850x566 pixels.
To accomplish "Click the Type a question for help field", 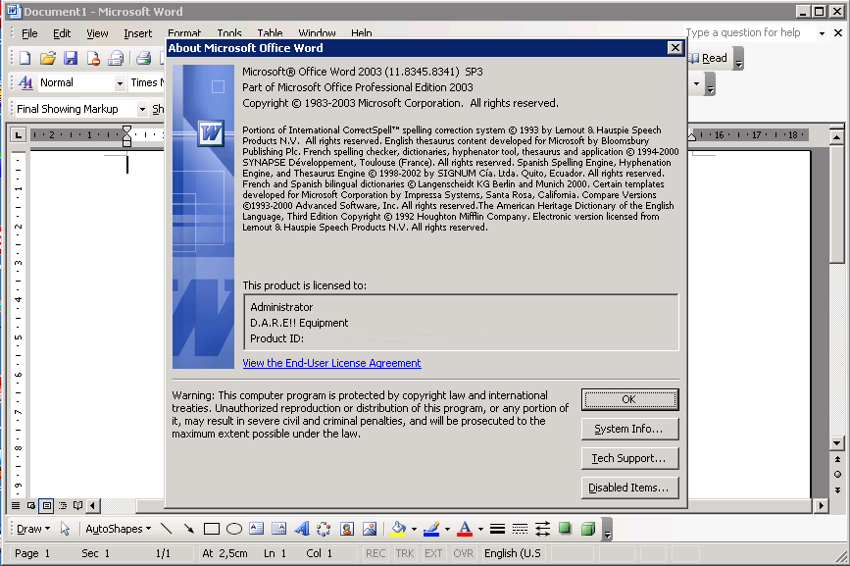I will (748, 32).
